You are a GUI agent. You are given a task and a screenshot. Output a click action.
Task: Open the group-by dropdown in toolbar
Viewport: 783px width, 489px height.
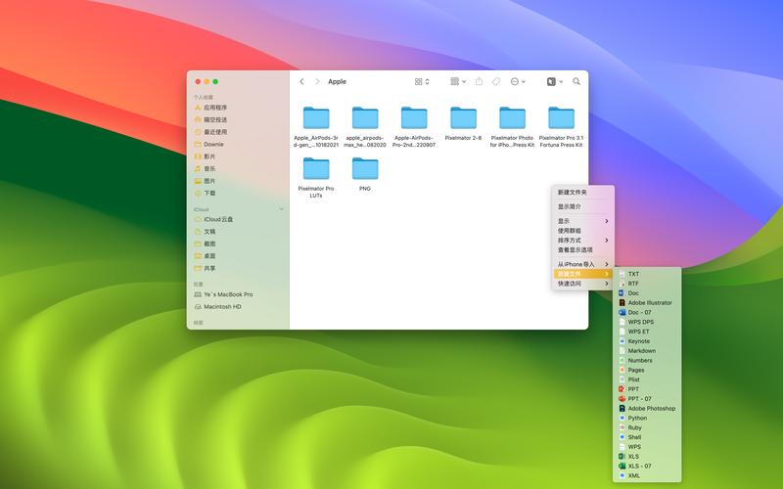tap(458, 82)
